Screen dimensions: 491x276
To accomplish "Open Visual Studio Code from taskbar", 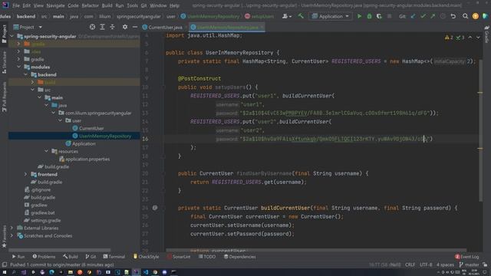I will [x=146, y=272].
